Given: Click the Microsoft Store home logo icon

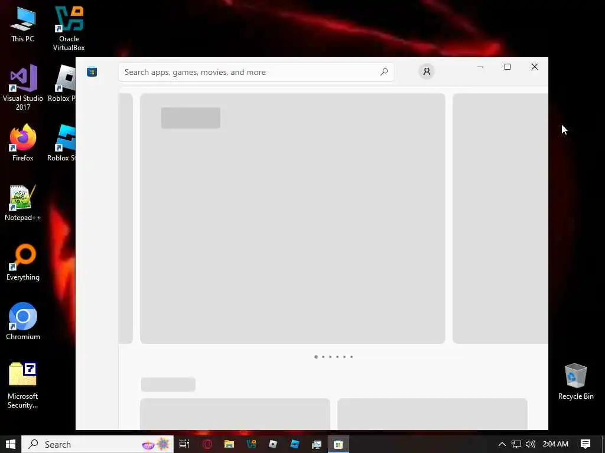Looking at the screenshot, I should [92, 71].
